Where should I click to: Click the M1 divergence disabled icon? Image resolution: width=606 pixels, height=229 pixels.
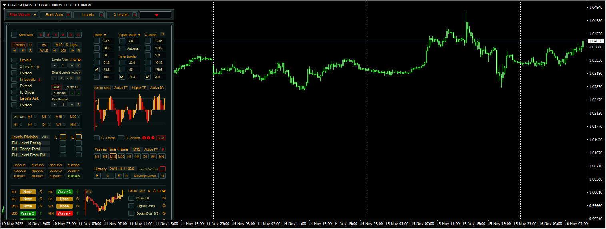[35, 117]
